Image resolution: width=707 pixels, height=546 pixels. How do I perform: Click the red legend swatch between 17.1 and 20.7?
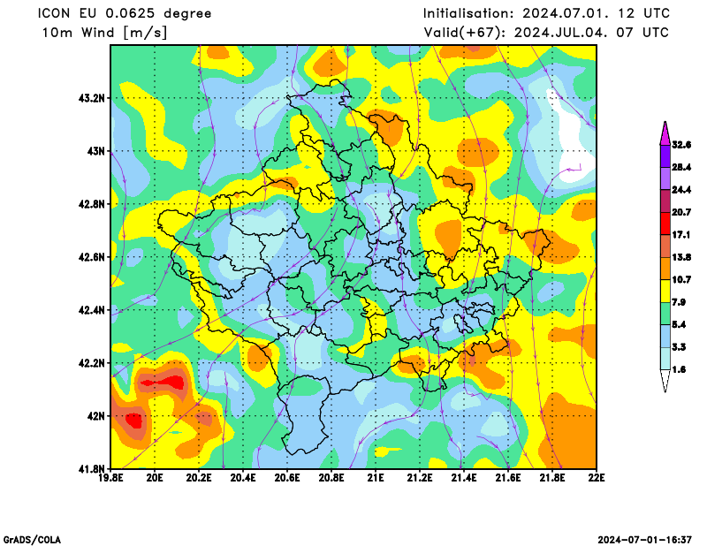665,224
